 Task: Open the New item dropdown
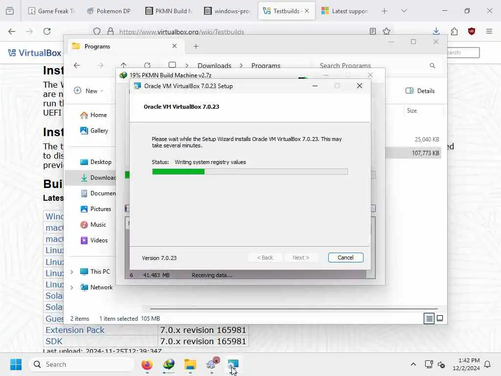click(x=89, y=91)
